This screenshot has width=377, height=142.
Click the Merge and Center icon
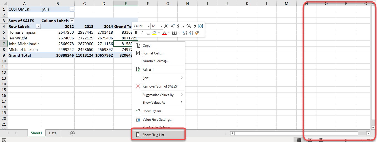coord(200,26)
